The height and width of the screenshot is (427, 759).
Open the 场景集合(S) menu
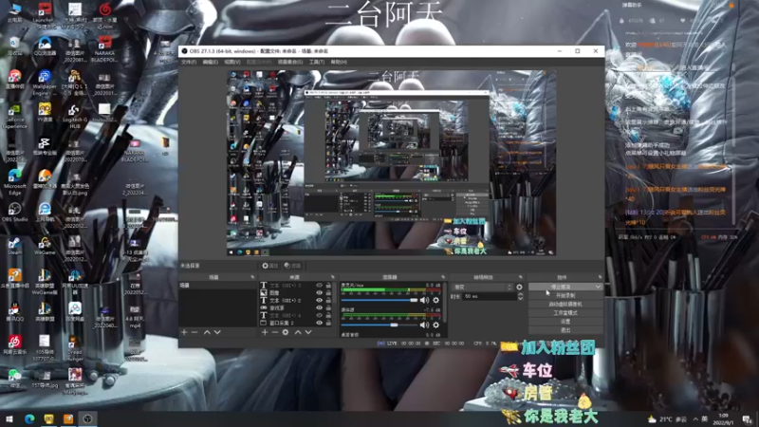(290, 62)
